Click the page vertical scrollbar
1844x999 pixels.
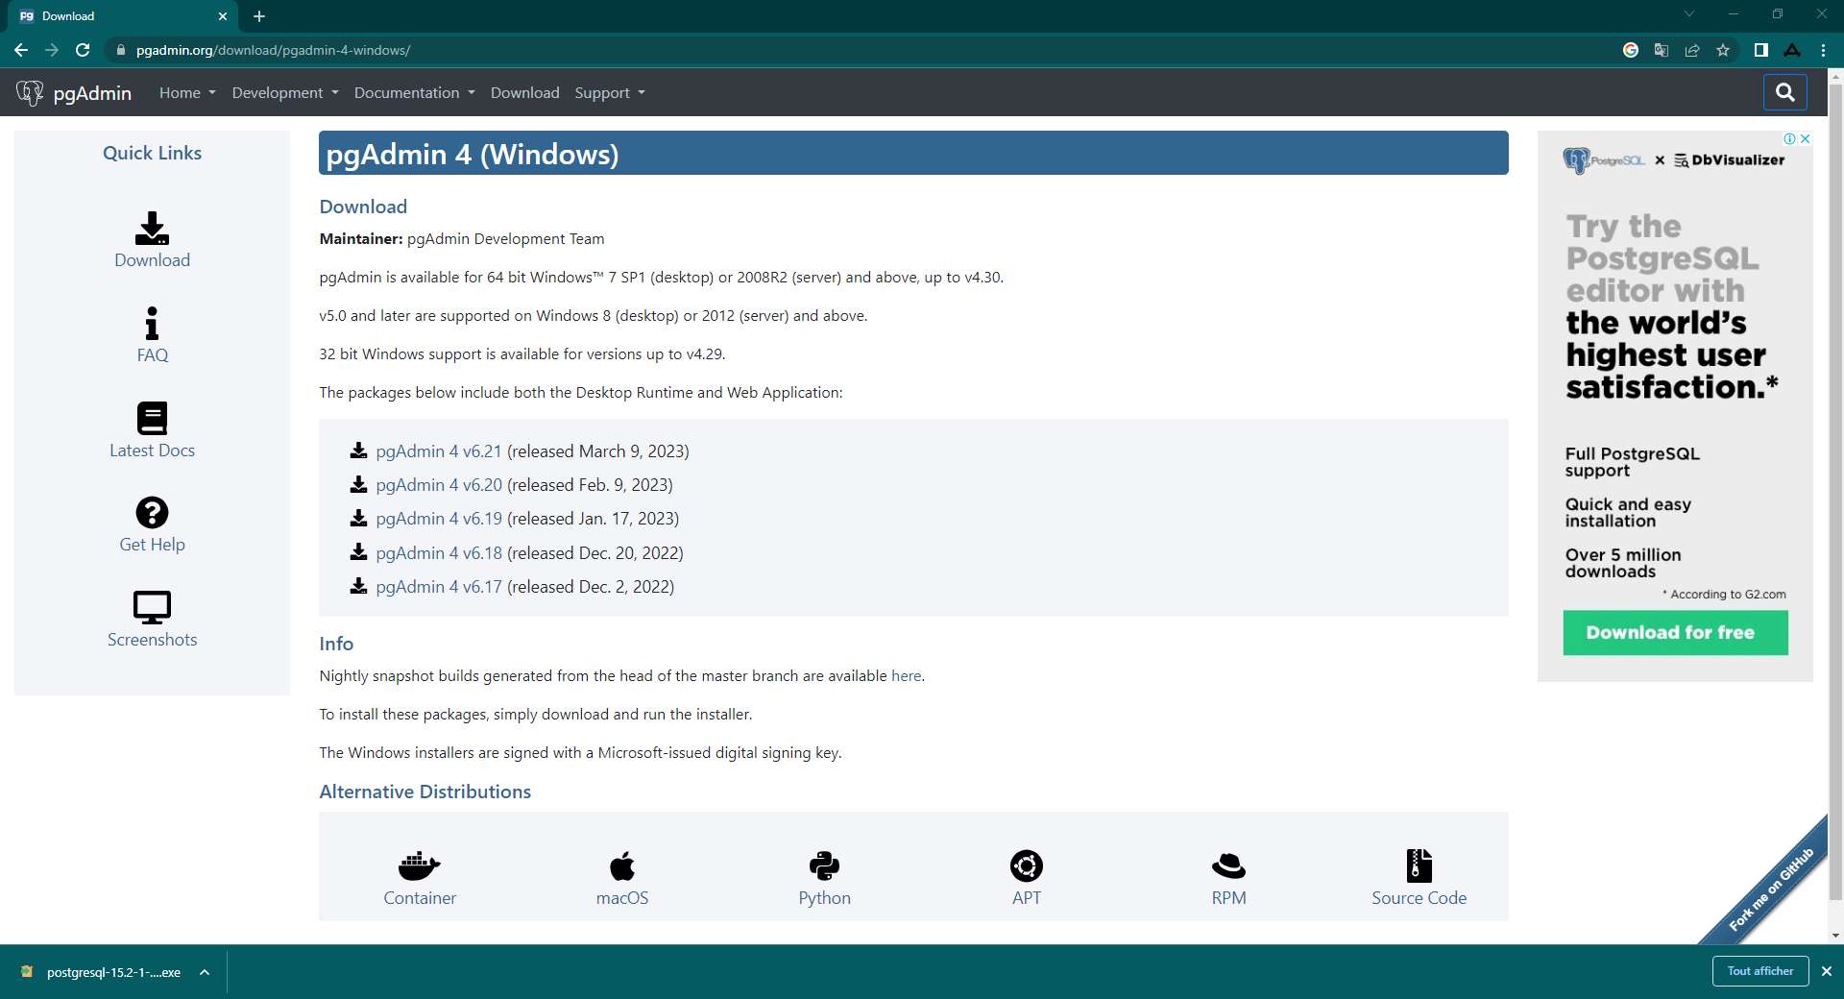tap(1835, 491)
